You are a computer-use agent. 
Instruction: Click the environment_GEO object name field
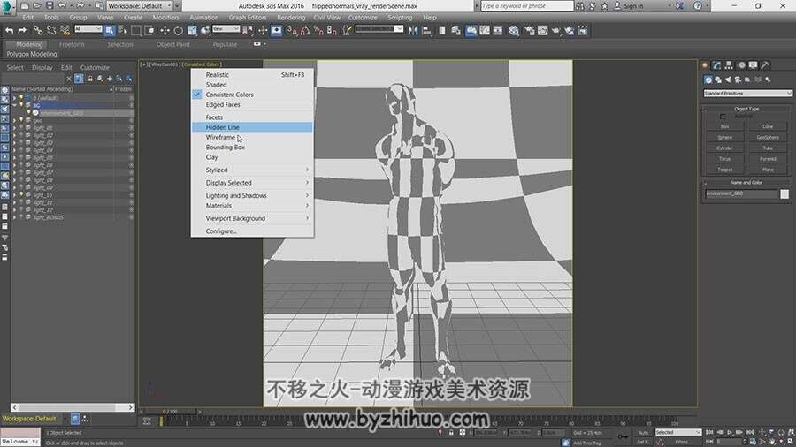pyautogui.click(x=741, y=193)
